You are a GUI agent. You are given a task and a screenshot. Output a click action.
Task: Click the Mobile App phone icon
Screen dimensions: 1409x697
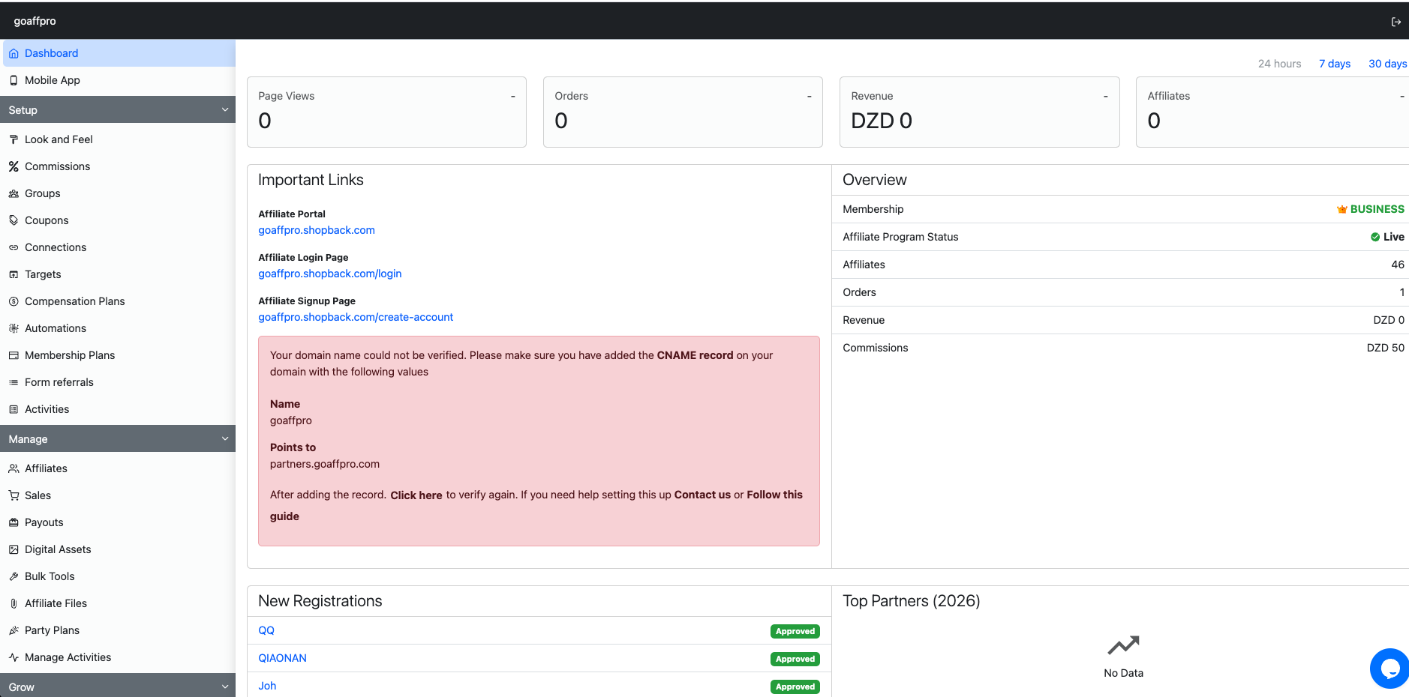(x=14, y=80)
